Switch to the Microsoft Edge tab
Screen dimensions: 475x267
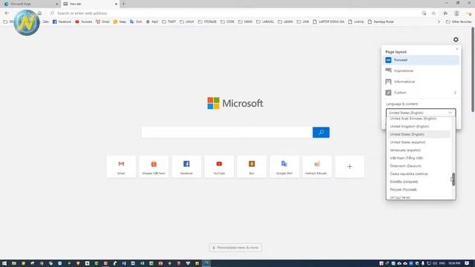coord(30,4)
